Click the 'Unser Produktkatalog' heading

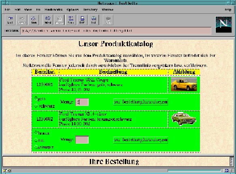(116, 44)
